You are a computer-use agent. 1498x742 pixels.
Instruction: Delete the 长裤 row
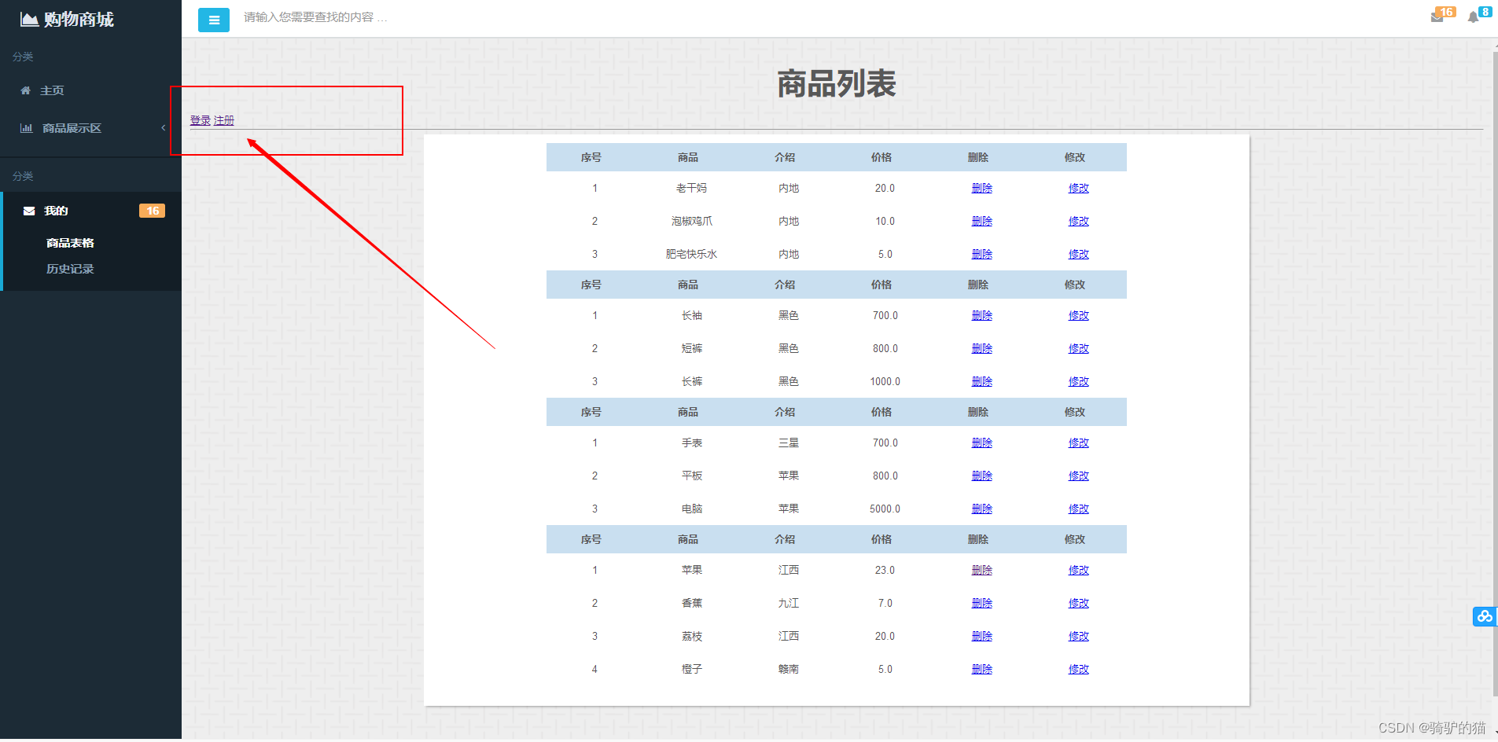point(981,381)
